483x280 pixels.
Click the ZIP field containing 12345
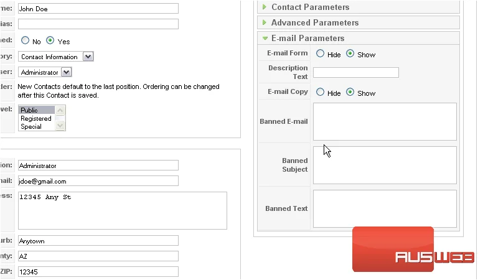pyautogui.click(x=98, y=272)
